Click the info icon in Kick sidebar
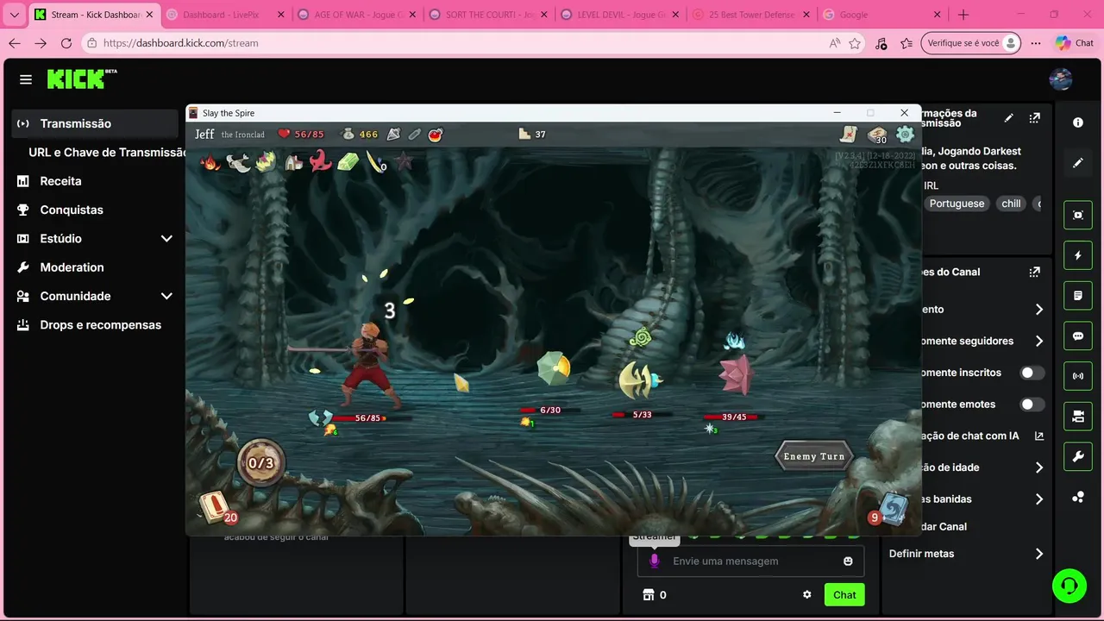 (x=1078, y=122)
